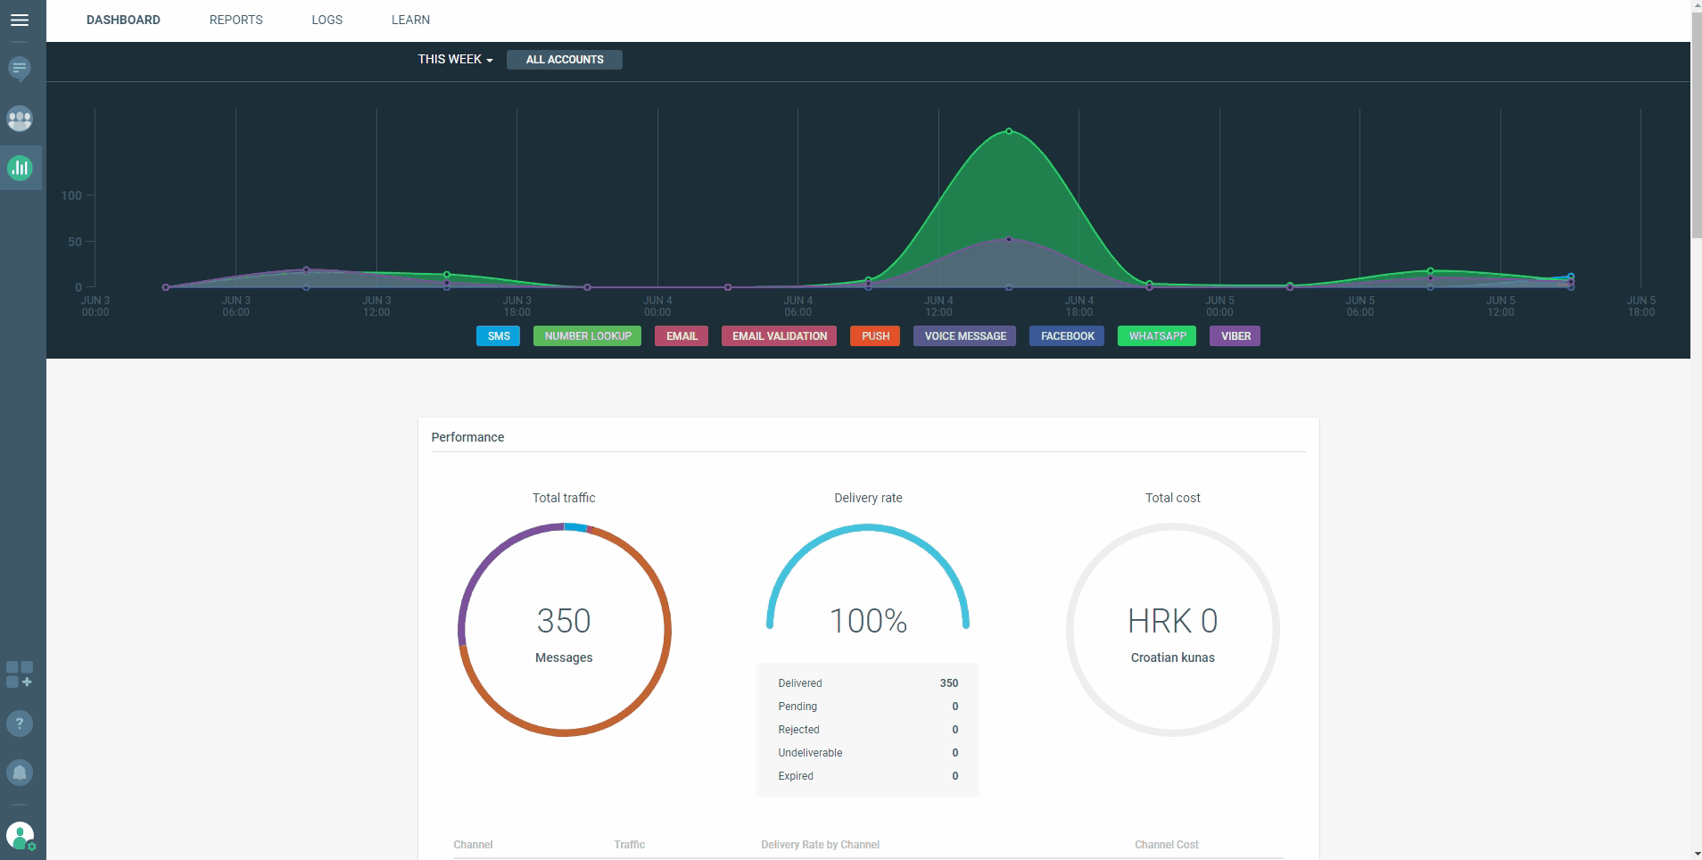Open the notifications bell icon

pos(20,773)
